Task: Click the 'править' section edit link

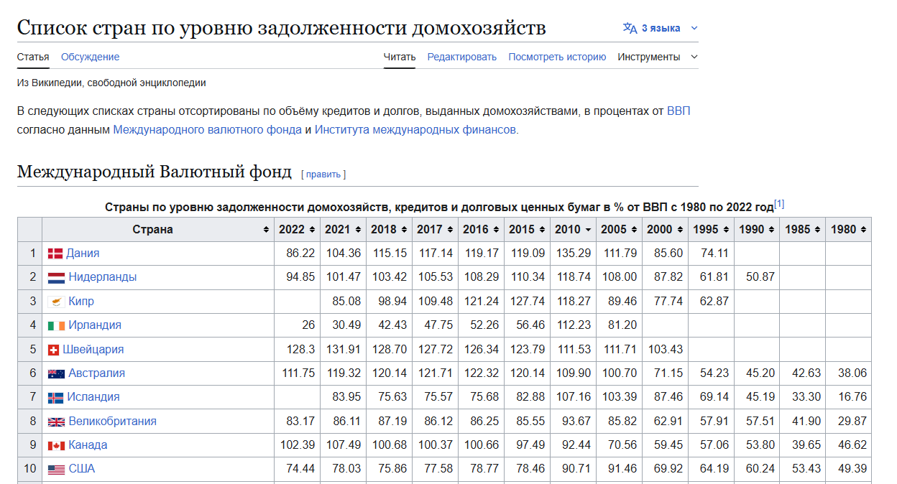Action: (x=323, y=174)
